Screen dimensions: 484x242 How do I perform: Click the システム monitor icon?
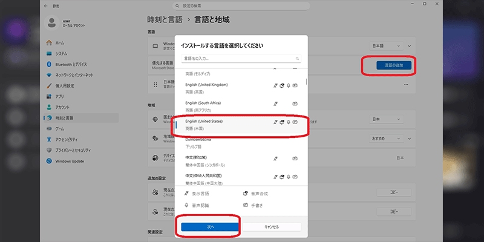[49, 54]
